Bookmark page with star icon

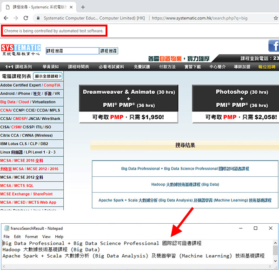coord(276,18)
